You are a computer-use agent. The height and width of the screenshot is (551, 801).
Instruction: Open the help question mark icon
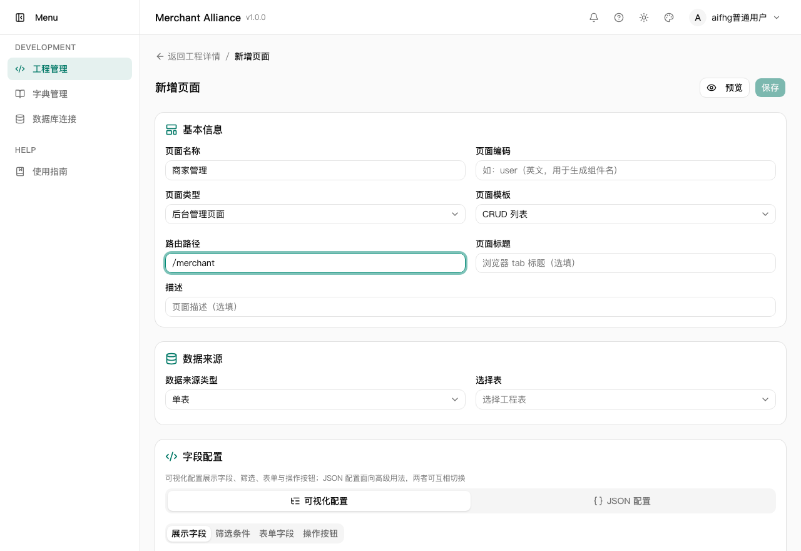tap(619, 18)
